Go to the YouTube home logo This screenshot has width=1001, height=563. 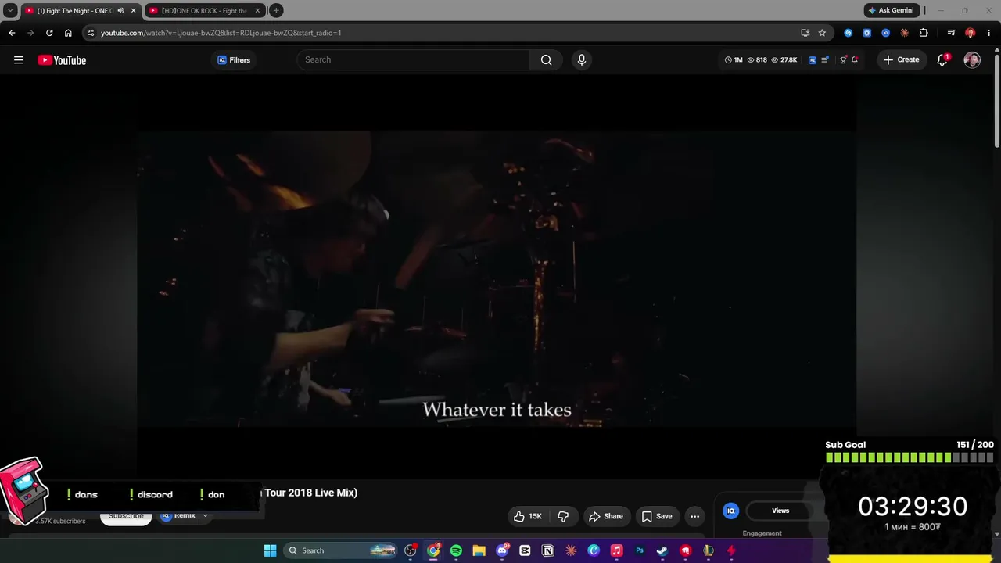62,60
